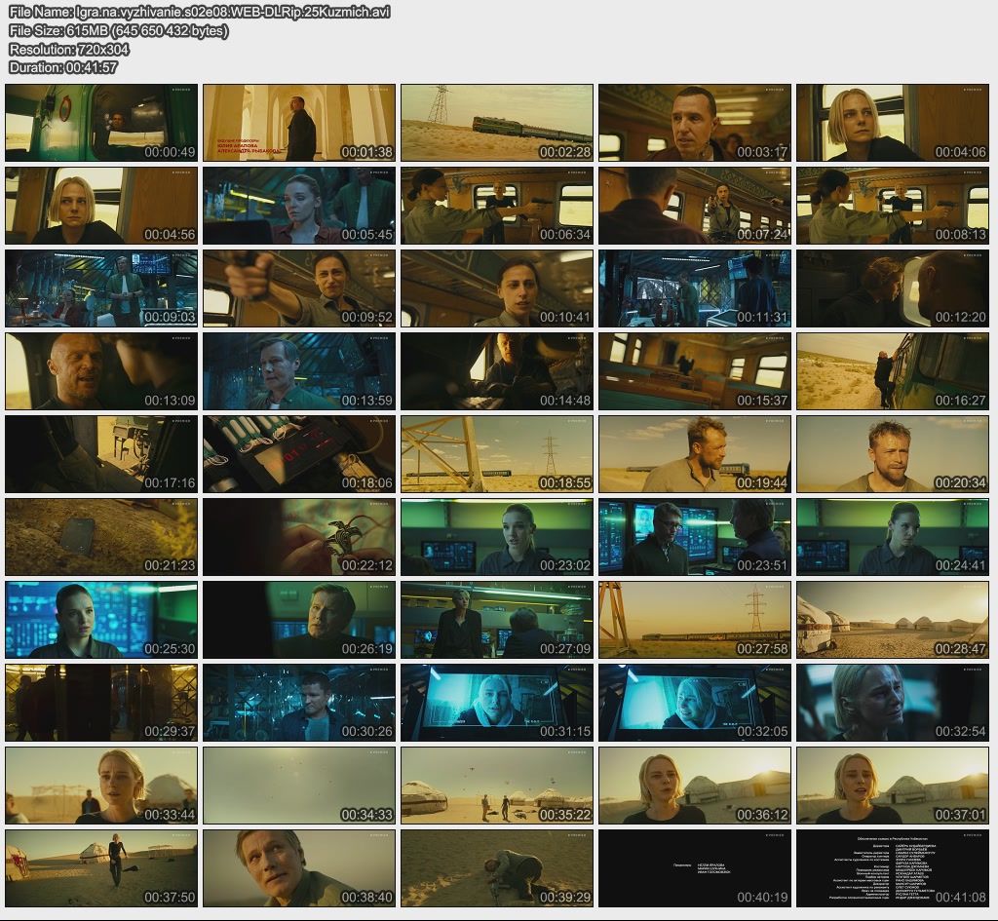Viewport: 998px width, 921px height.
Task: Open the control room frame 00:09:03
Action: [x=101, y=288]
